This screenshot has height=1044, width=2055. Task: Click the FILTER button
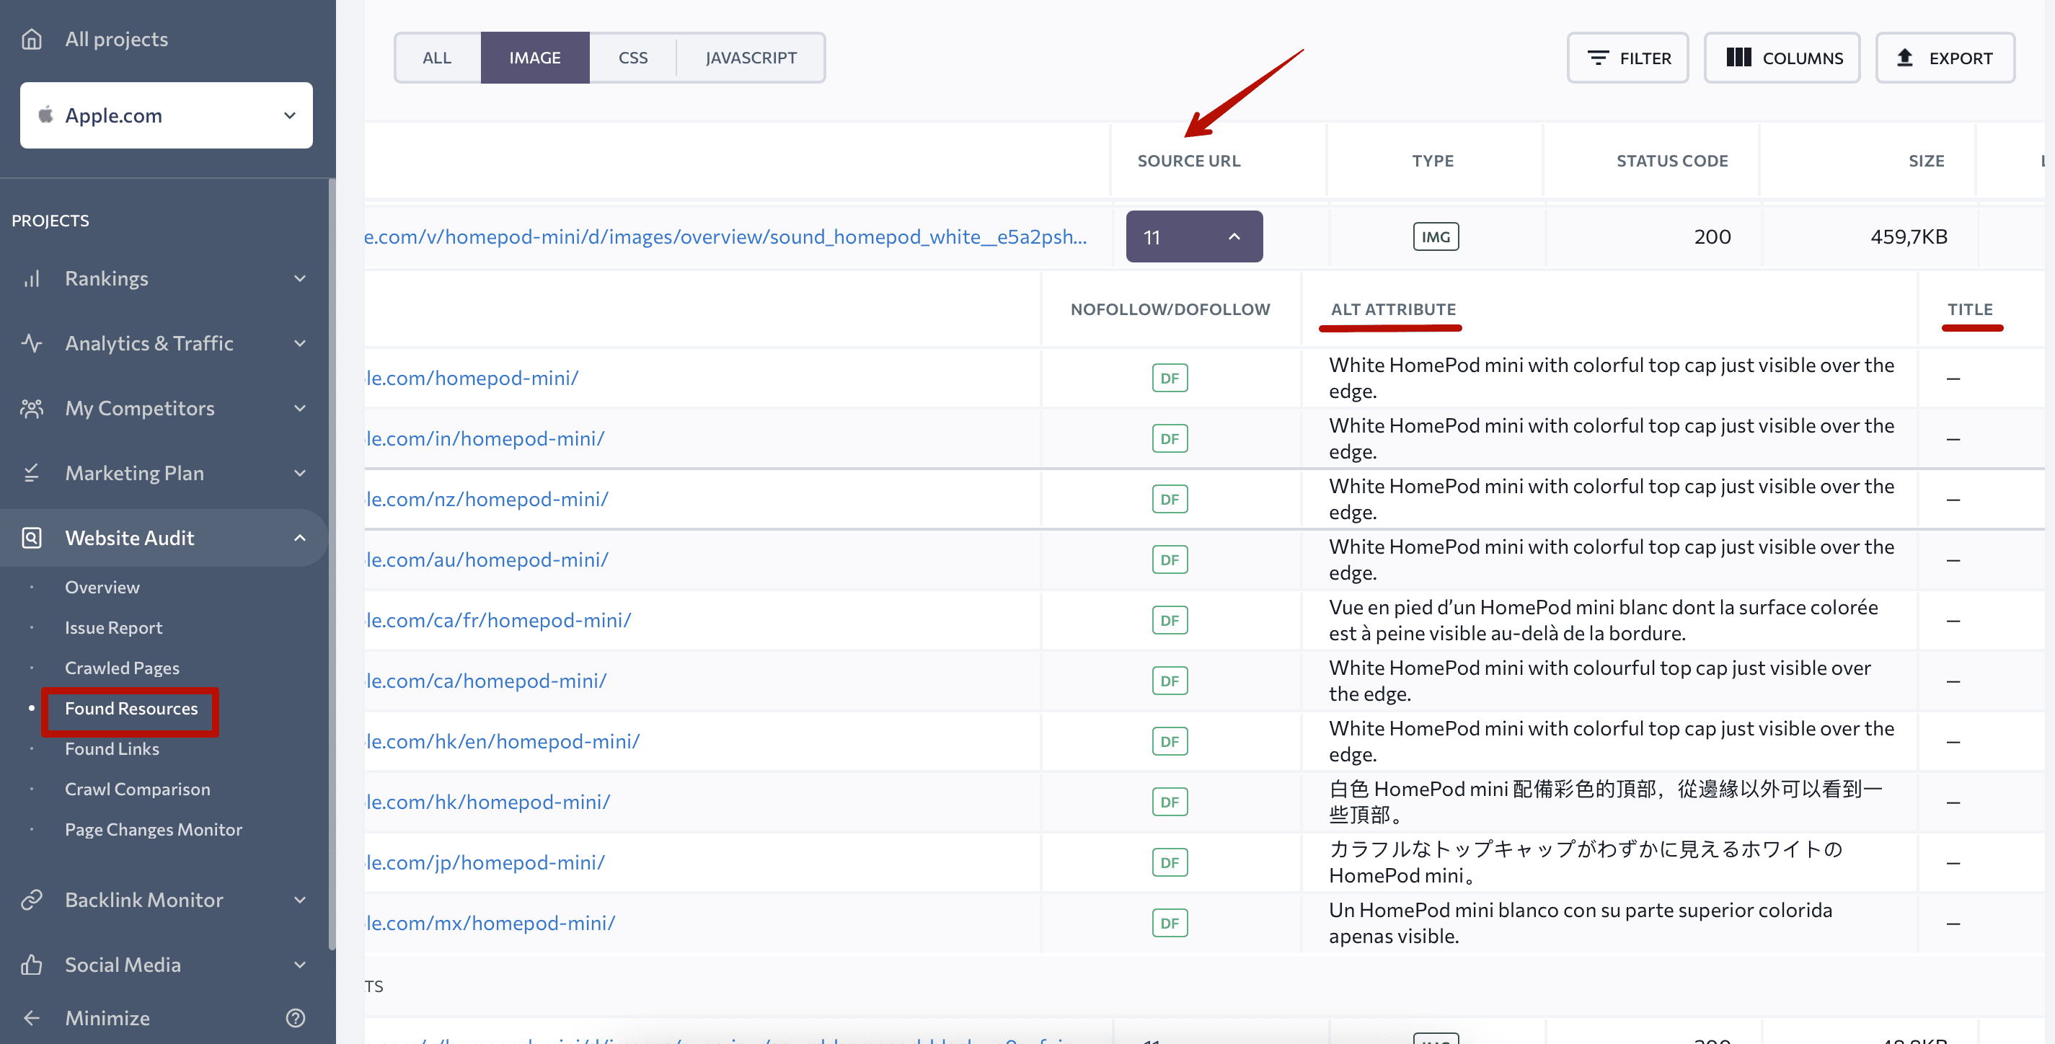click(x=1627, y=58)
